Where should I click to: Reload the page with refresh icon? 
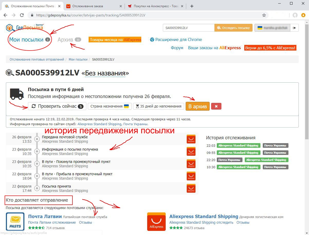pyautogui.click(x=22, y=15)
